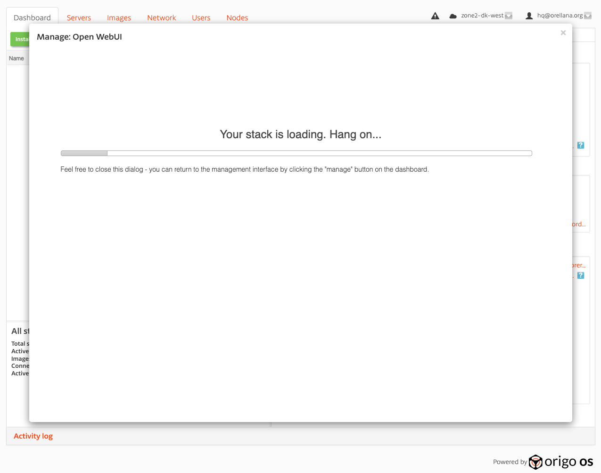This screenshot has height=473, width=601.
Task: Click the help icon beneath the 'orer...' link
Action: (x=581, y=275)
